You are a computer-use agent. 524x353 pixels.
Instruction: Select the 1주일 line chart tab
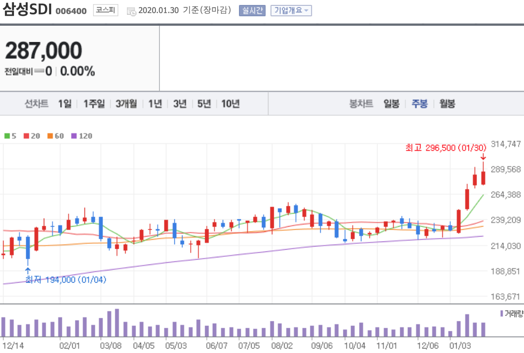click(x=94, y=104)
